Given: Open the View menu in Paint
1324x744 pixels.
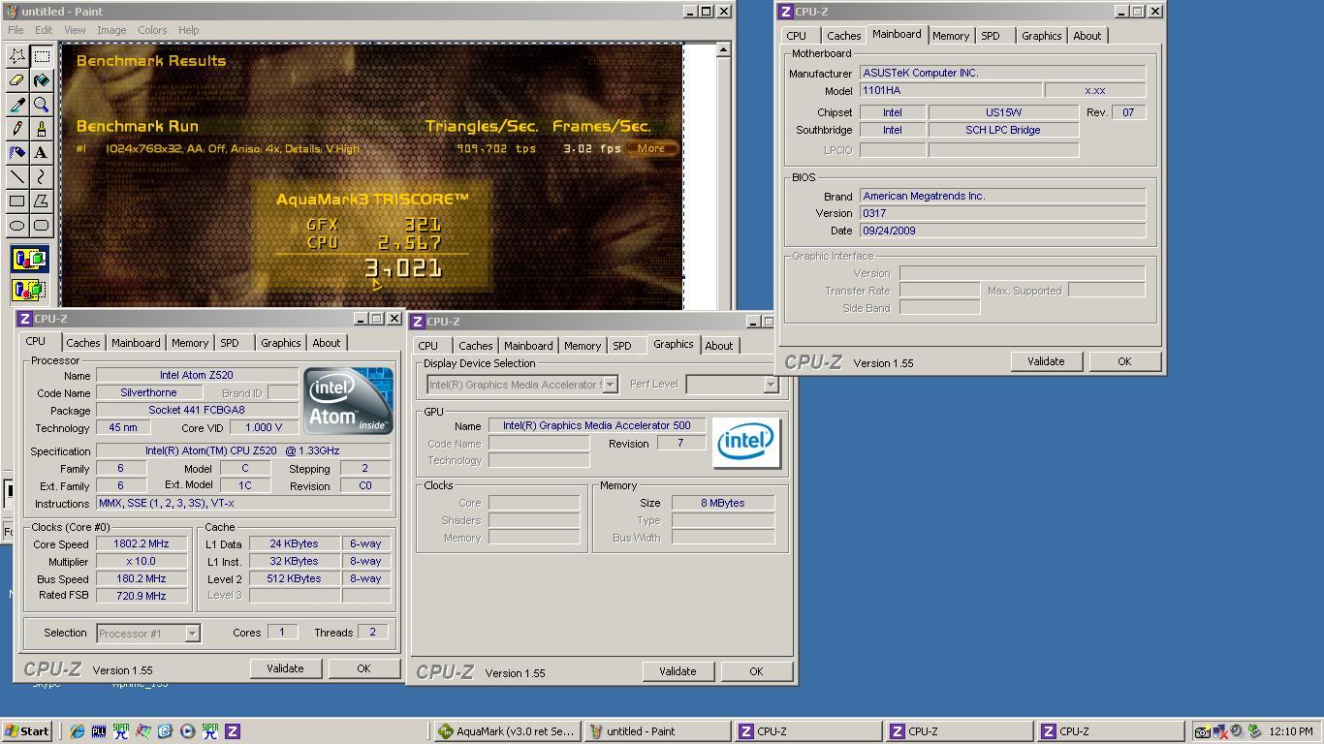Looking at the screenshot, I should click(75, 30).
